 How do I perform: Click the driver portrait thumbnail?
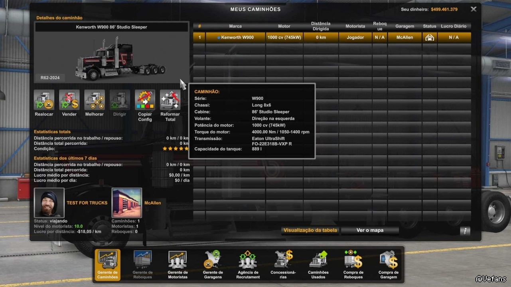pyautogui.click(x=49, y=203)
